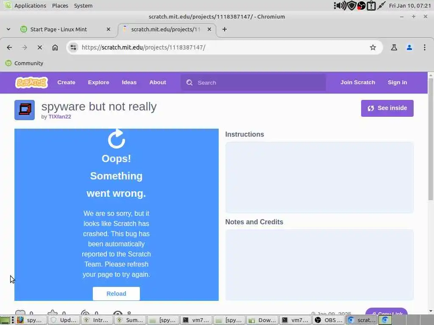
Task: Click the Copy Link button
Action: click(x=387, y=311)
